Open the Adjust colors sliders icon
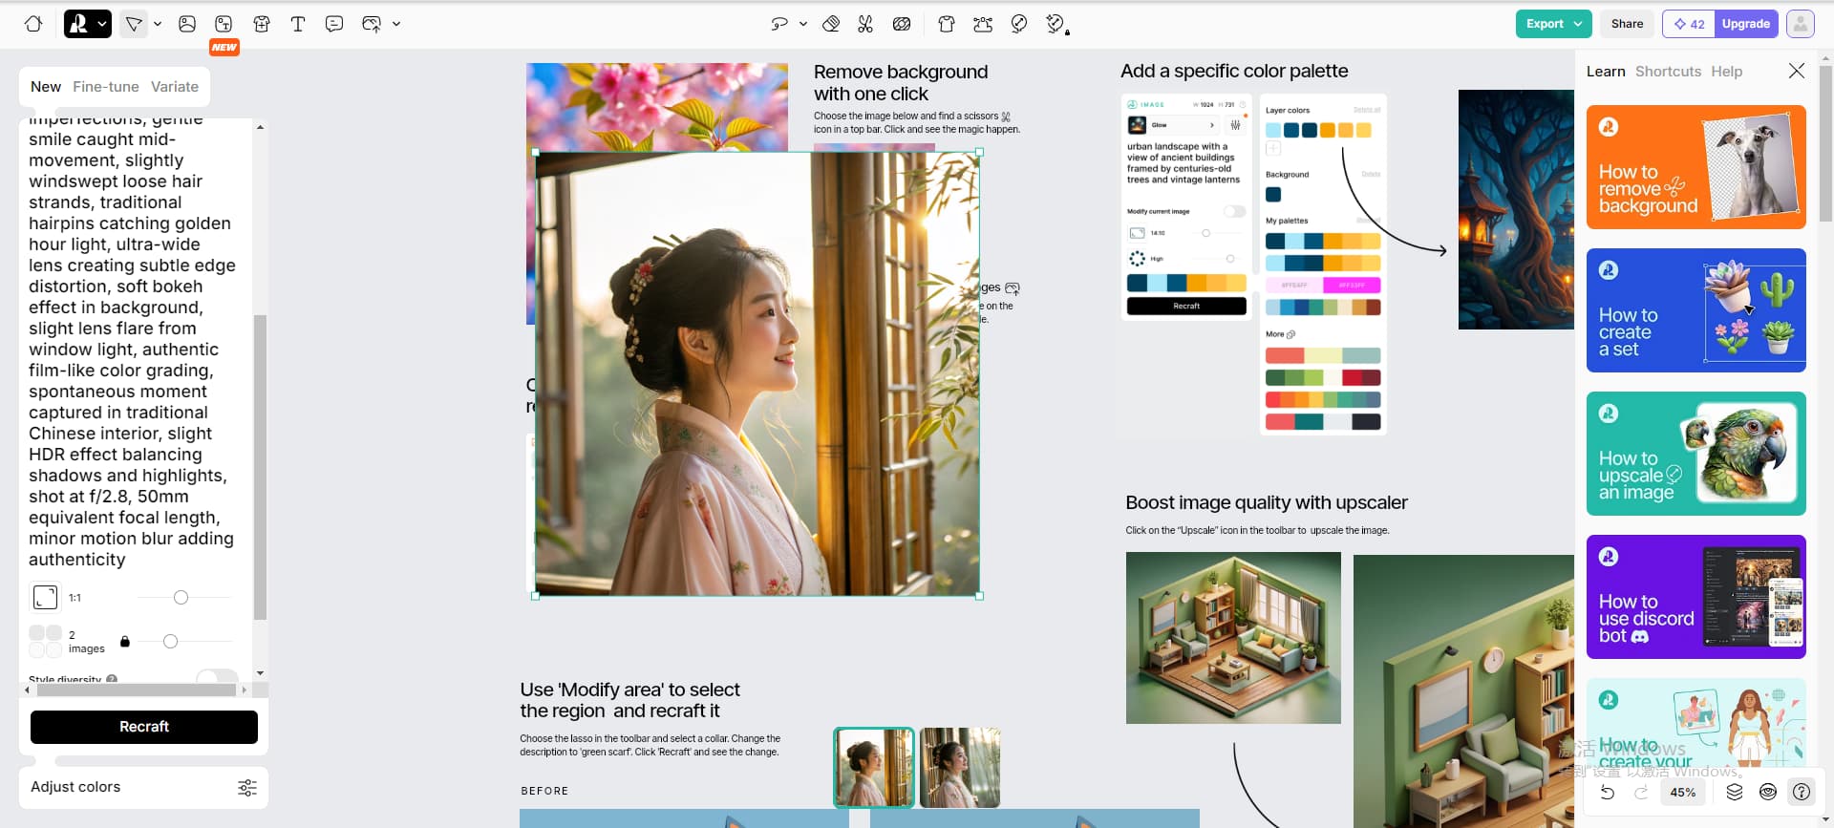The image size is (1834, 828). [x=247, y=787]
